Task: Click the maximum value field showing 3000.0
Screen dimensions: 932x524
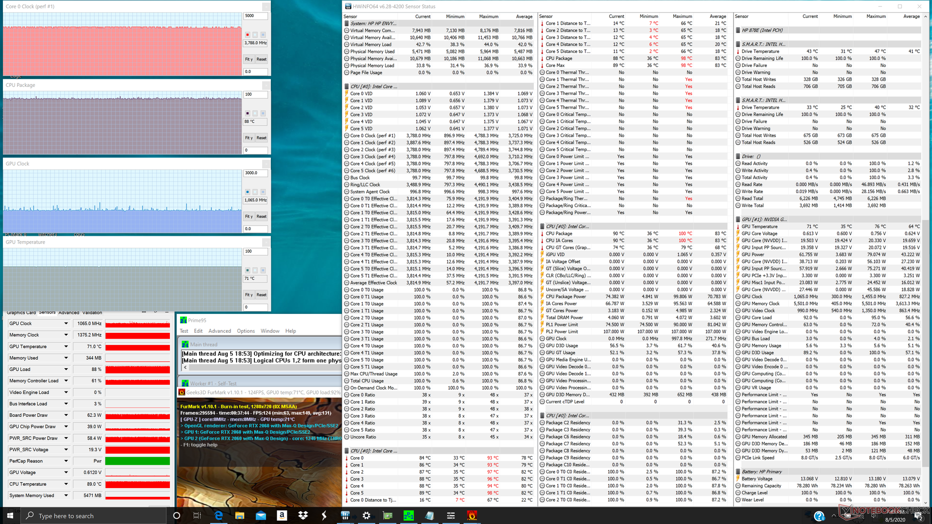Action: pos(255,173)
